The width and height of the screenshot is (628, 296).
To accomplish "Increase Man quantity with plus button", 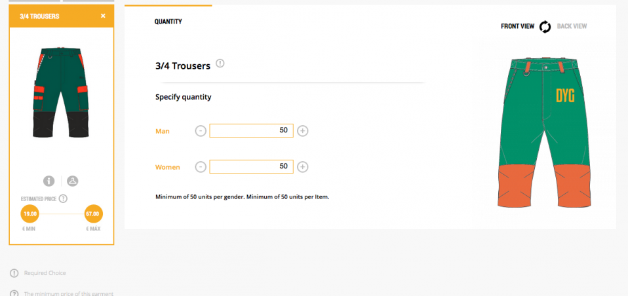I will [x=303, y=131].
